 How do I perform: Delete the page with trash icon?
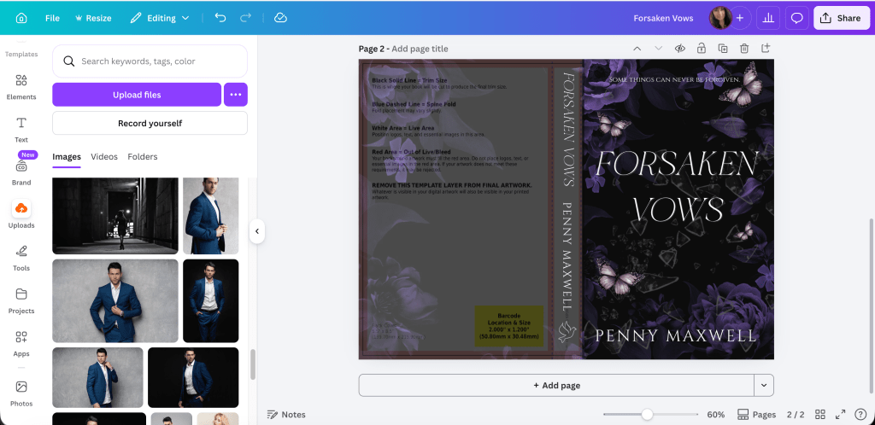coord(744,49)
